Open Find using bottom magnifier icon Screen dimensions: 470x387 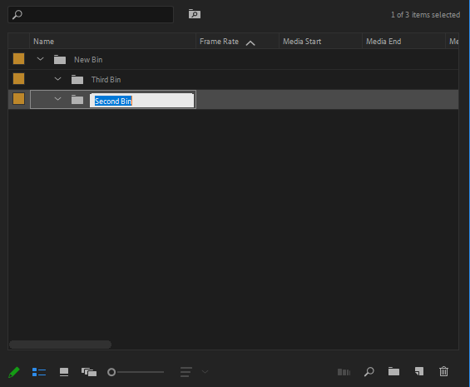369,372
